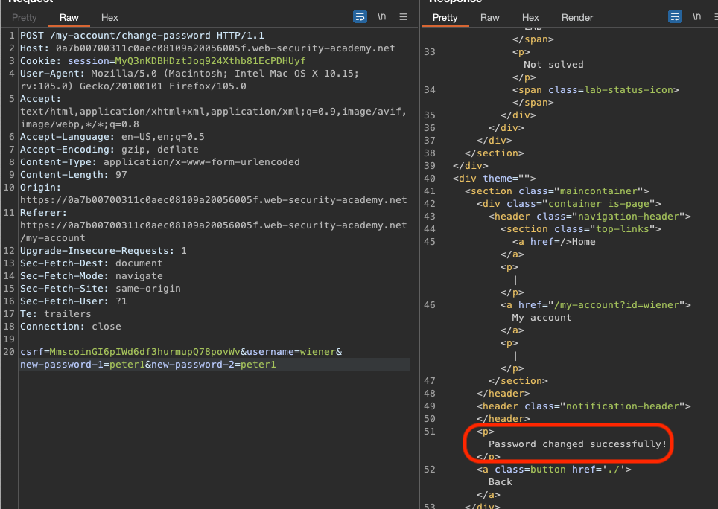Toggle the request pane's blue text-wrap icon
This screenshot has width=718, height=509.
pyautogui.click(x=360, y=16)
